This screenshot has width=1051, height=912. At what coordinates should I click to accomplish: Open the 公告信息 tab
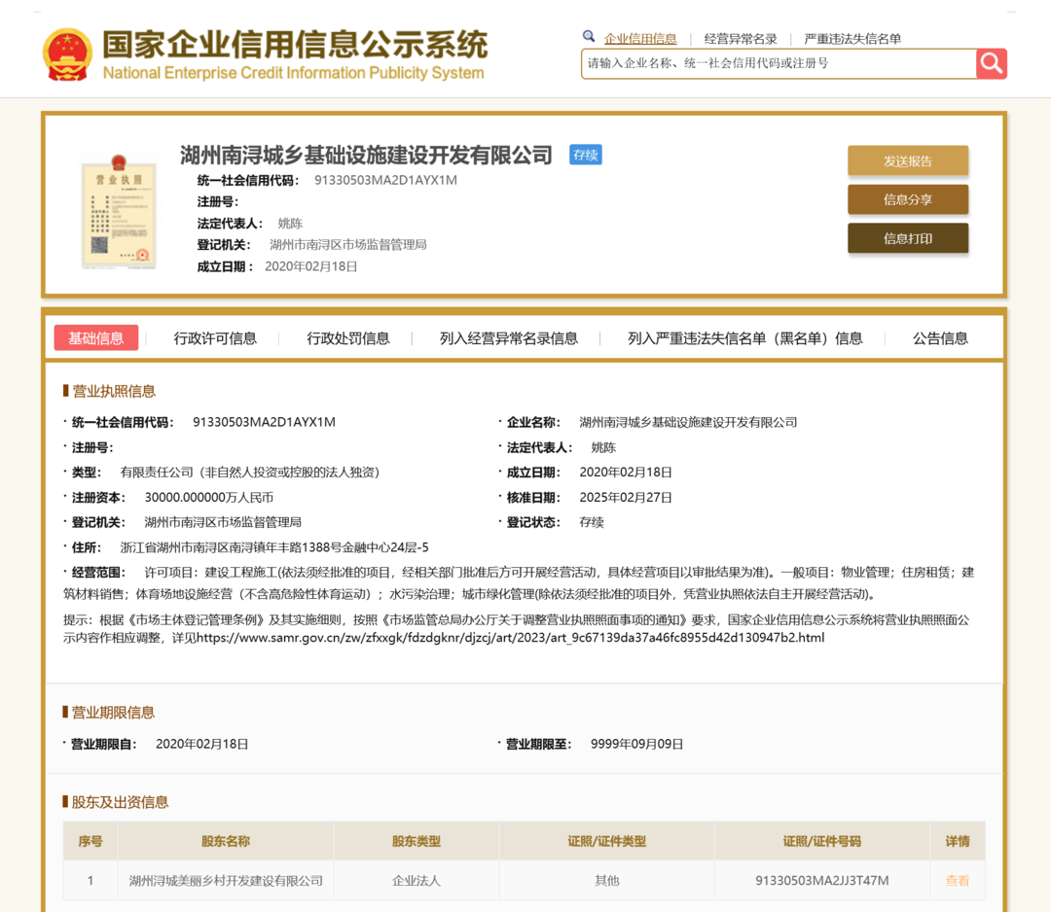coord(940,338)
